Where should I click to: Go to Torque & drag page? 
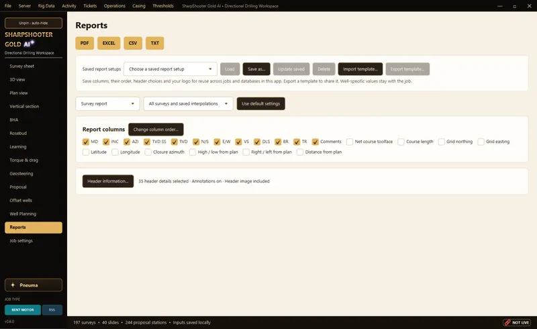(34, 160)
